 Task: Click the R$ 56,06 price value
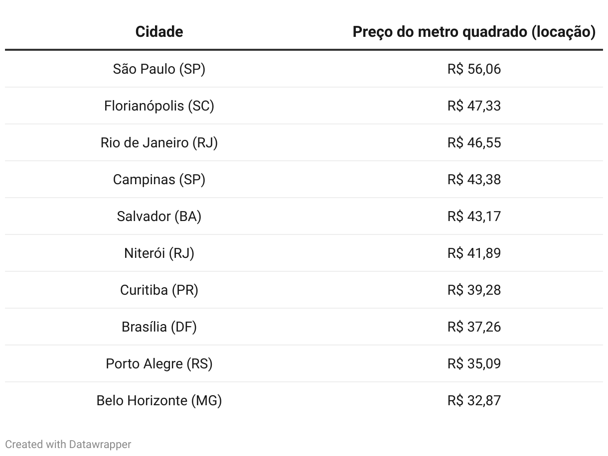point(474,69)
